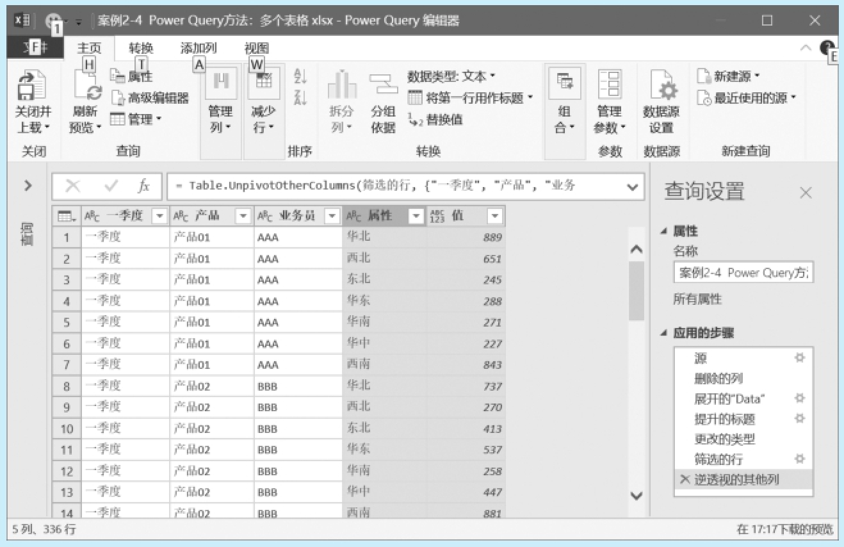The image size is (844, 547).
Task: Select the 更改的类型 applied step
Action: coord(725,439)
